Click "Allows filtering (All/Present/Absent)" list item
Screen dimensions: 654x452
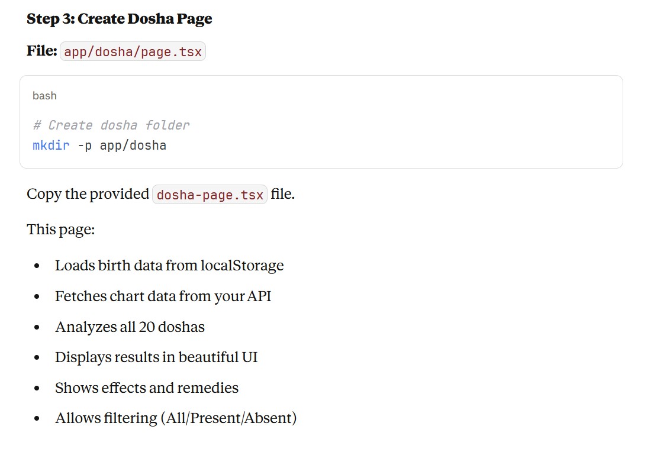click(x=176, y=418)
